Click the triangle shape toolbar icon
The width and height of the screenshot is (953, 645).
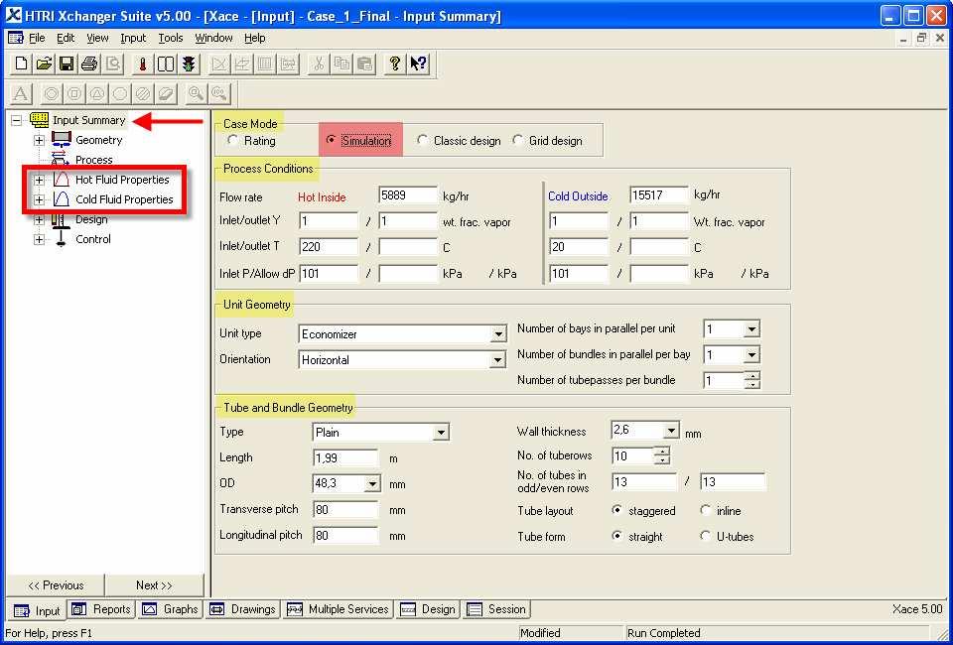point(97,93)
